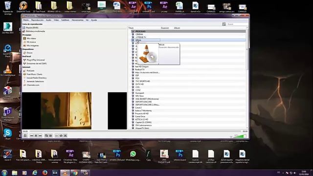The width and height of the screenshot is (313, 176).
Task: Open the Recycle Bin desktop icon
Action: click(8, 8)
